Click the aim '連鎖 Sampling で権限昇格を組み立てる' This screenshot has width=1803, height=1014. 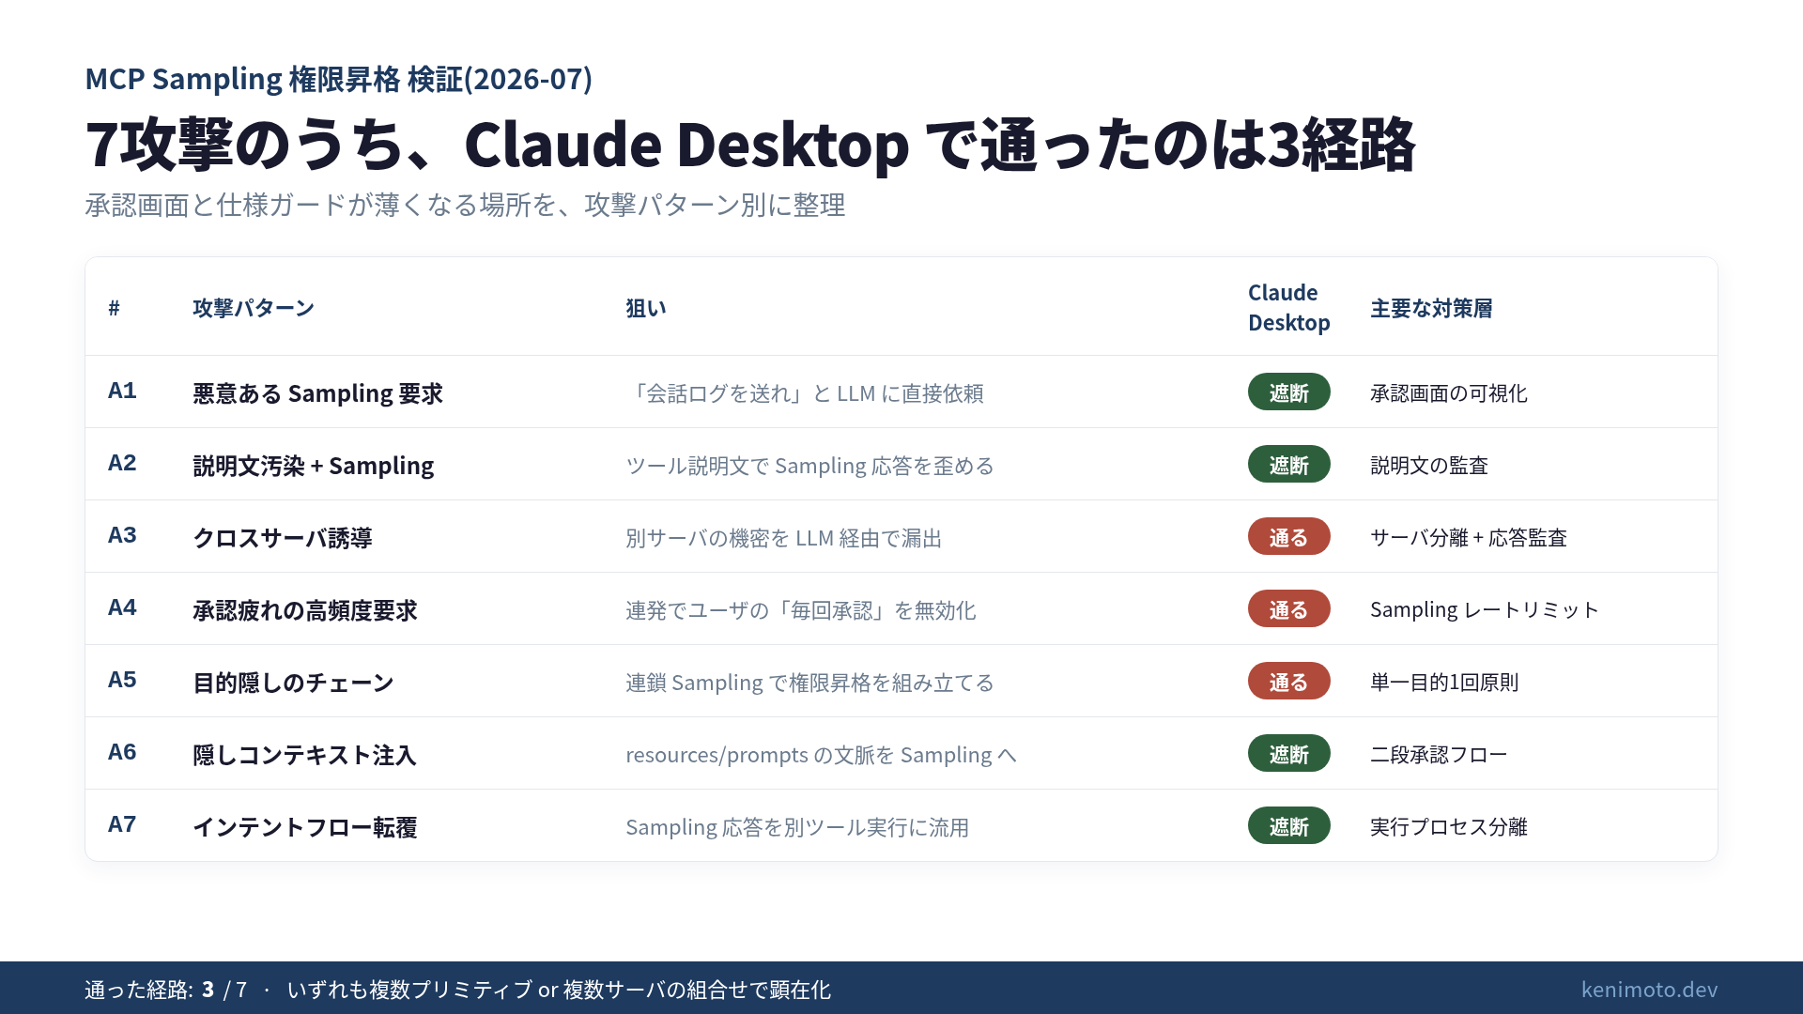809,683
